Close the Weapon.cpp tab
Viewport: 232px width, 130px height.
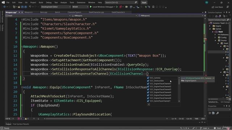click(22, 12)
